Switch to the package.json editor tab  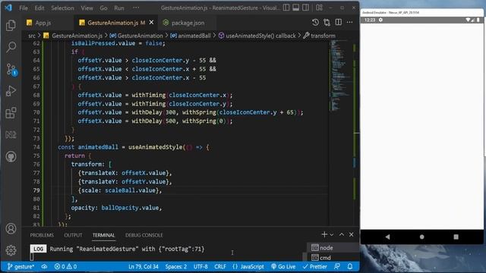point(188,23)
